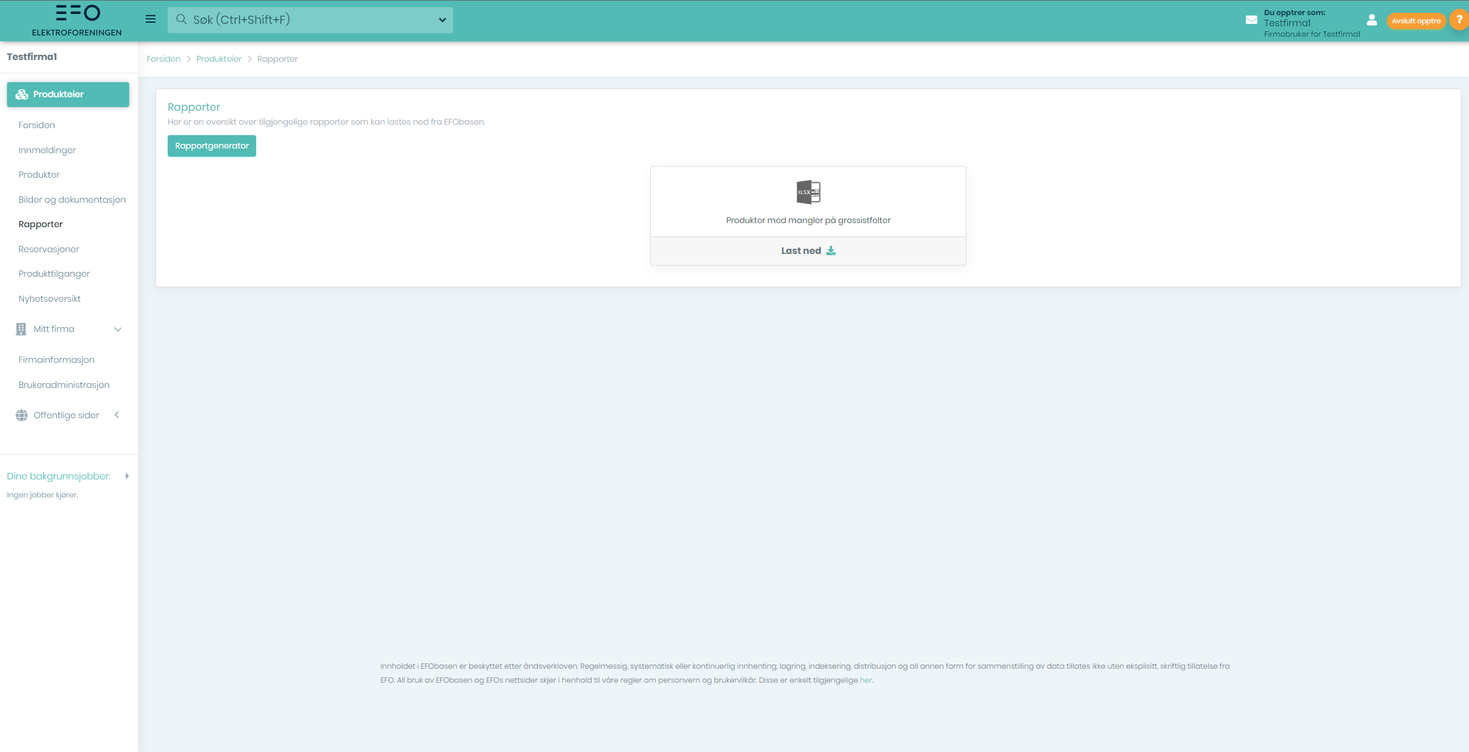Collapse the Mitt firma section chevron

118,330
